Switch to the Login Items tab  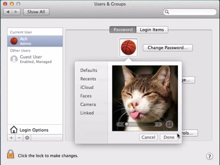pyautogui.click(x=152, y=30)
